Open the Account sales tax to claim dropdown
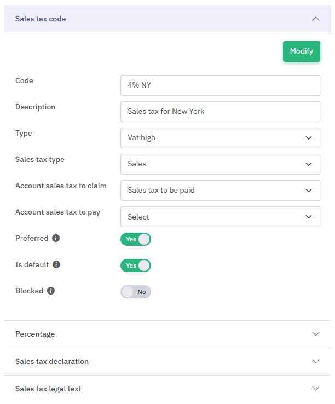 pyautogui.click(x=220, y=191)
